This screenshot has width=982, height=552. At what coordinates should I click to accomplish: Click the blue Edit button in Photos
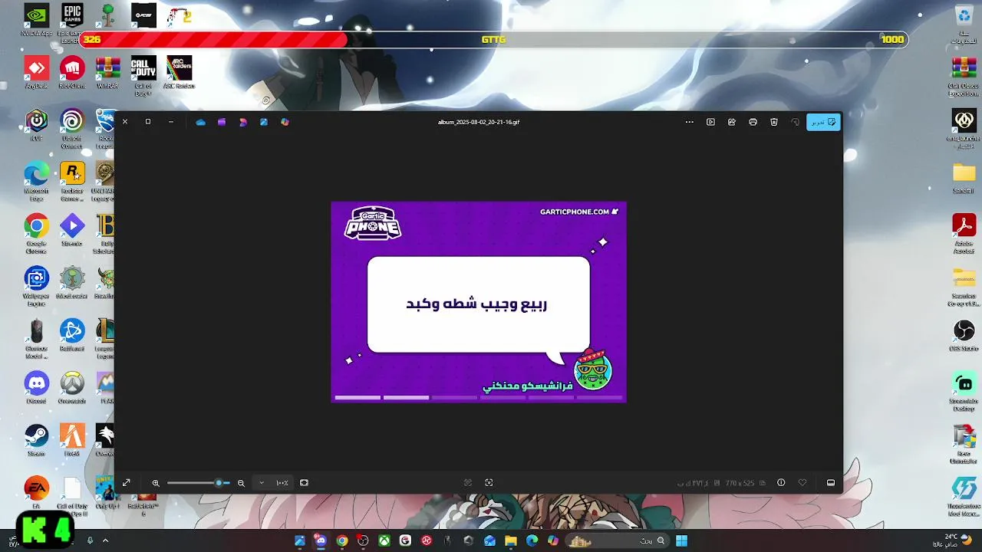click(823, 122)
